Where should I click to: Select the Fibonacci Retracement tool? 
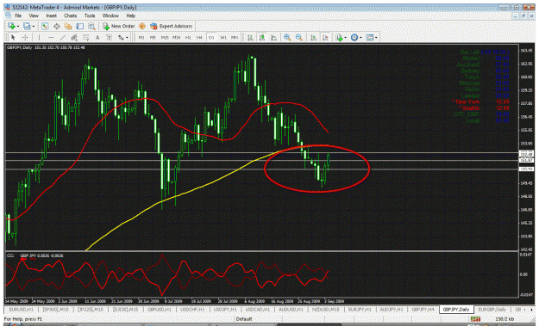click(x=85, y=37)
